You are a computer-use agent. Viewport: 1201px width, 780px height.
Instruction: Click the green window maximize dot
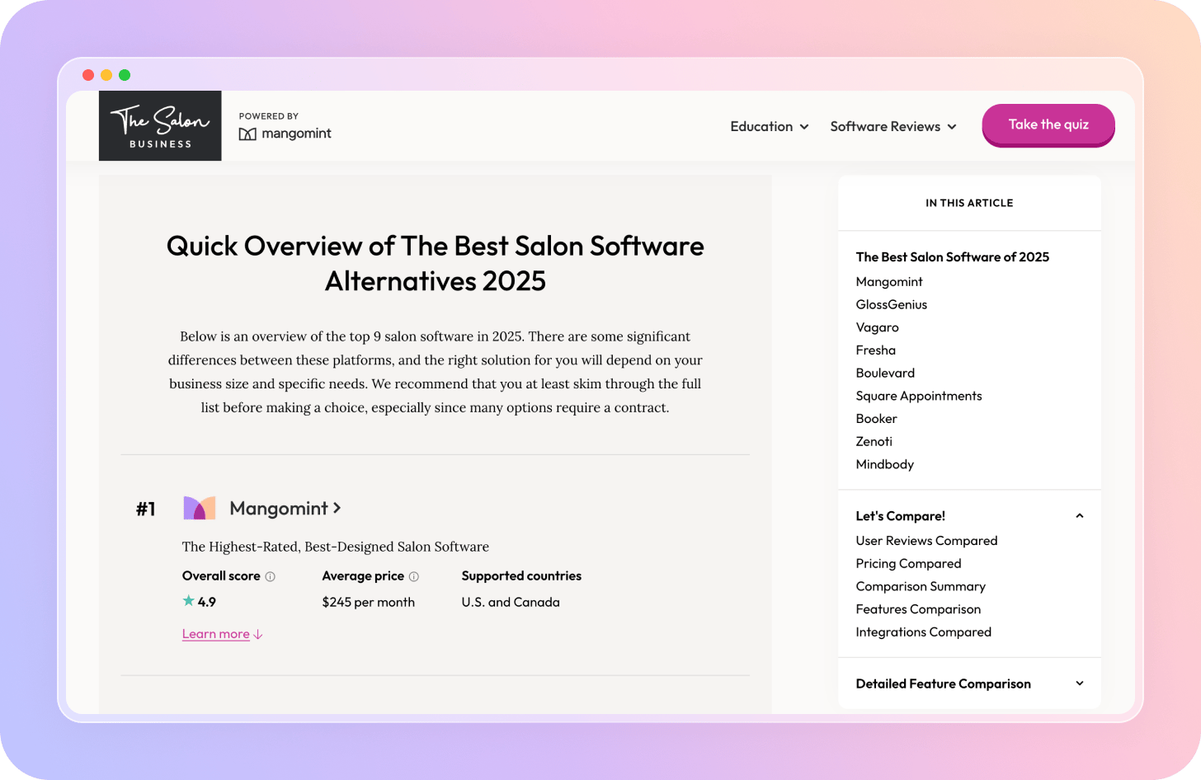(125, 75)
